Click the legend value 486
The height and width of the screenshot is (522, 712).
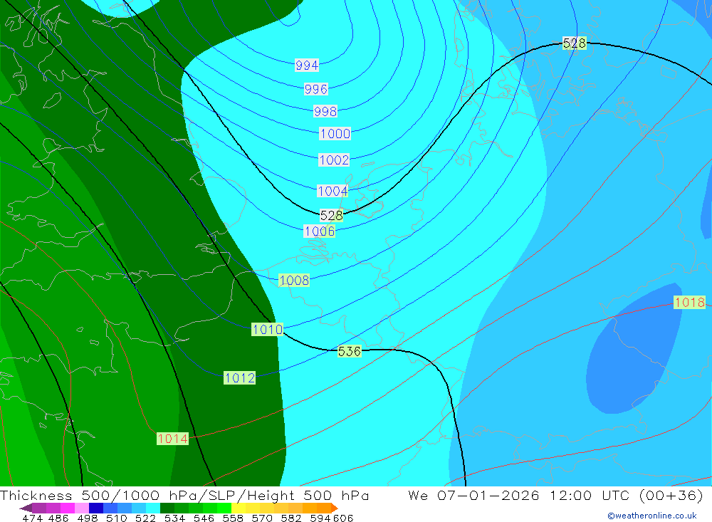58,518
